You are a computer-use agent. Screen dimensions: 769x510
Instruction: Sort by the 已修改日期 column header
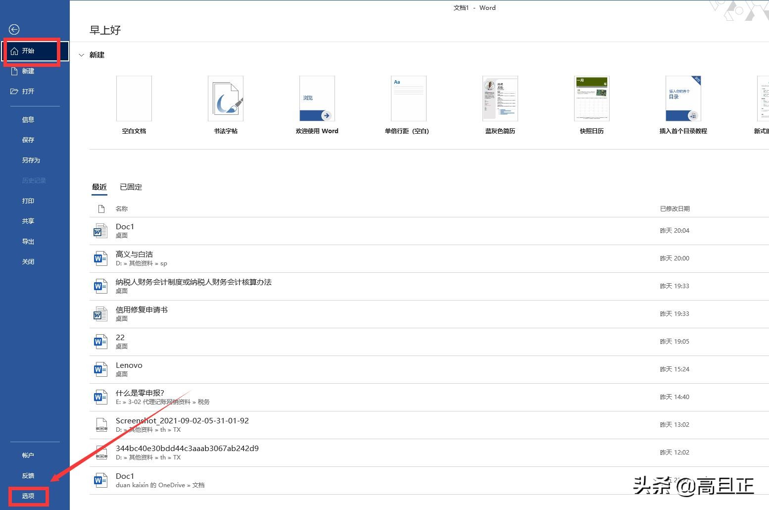(675, 209)
